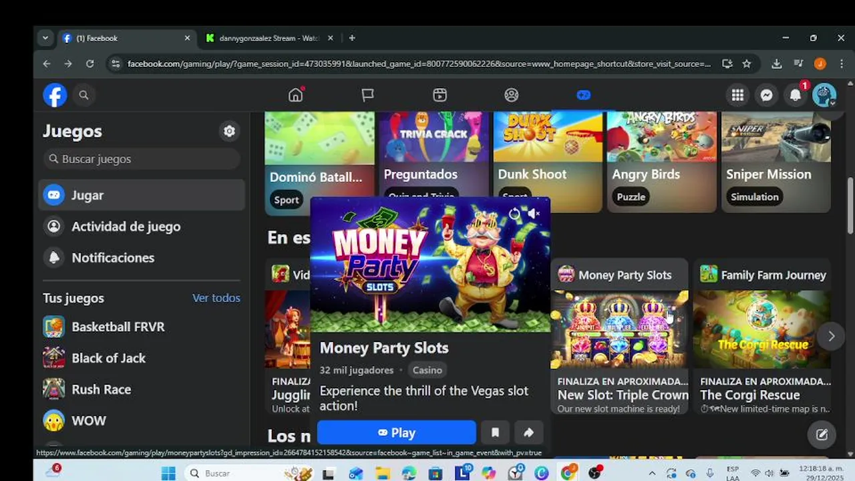Select Jugar in the sidebar
Image resolution: width=855 pixels, height=481 pixels.
142,195
